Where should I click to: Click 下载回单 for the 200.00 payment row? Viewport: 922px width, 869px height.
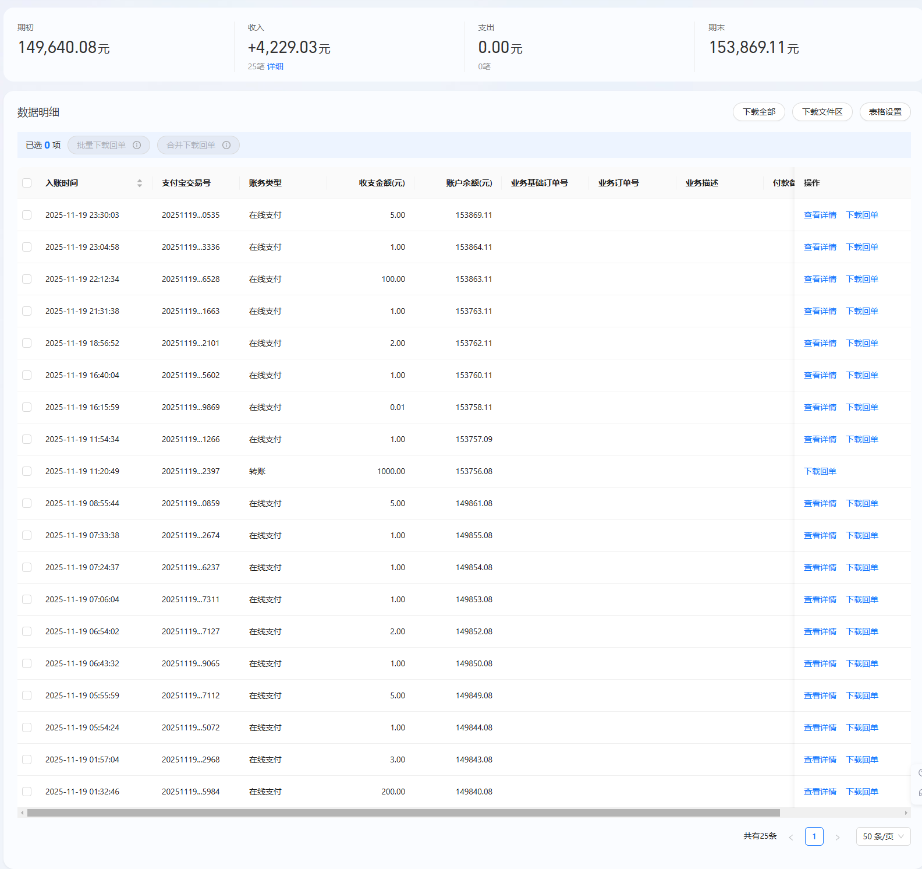pos(861,792)
